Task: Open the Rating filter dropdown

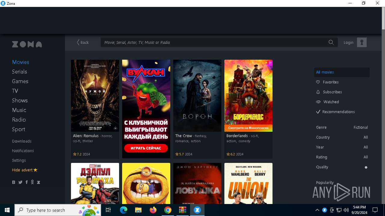Action: 342,157
